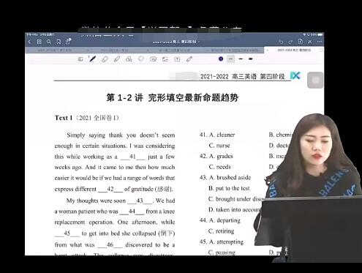Select the active 2021-2022 高三 第四阶段 tab
The image size is (362, 273).
pyautogui.click(x=294, y=50)
